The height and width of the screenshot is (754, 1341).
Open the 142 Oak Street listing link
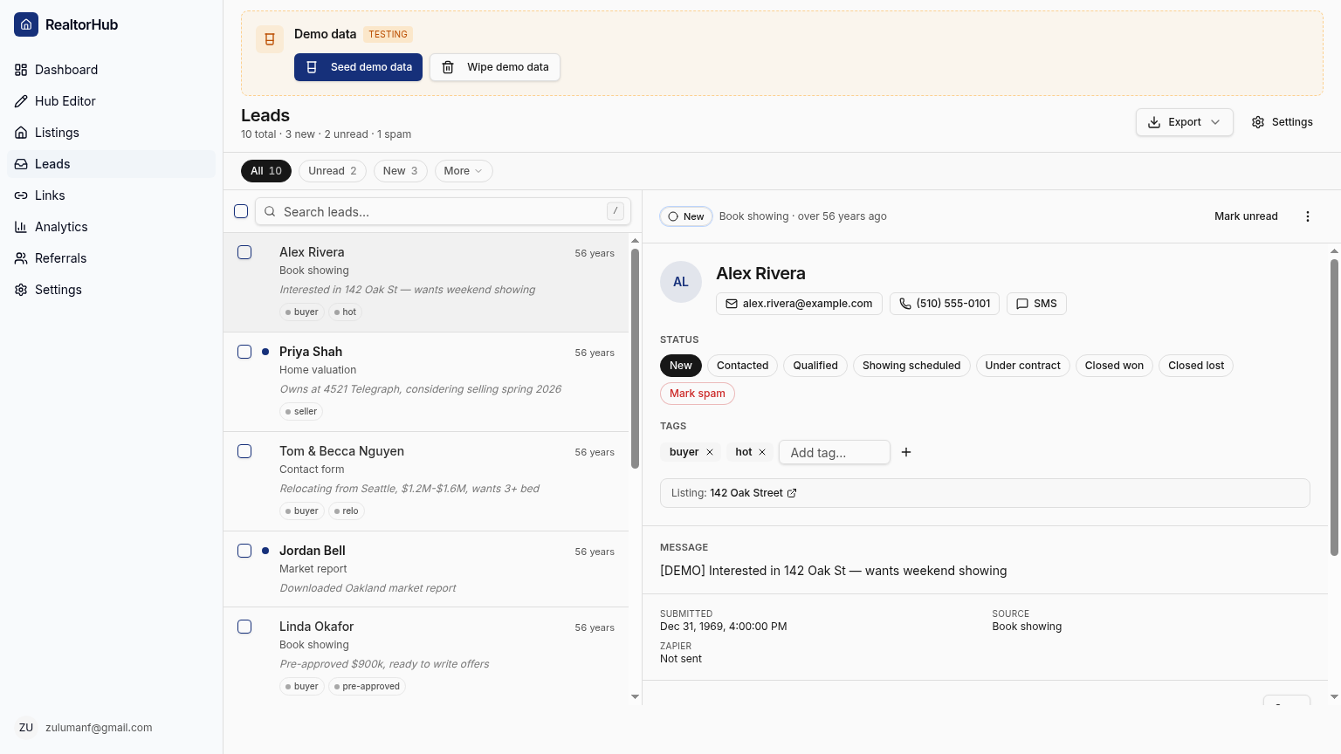click(753, 493)
